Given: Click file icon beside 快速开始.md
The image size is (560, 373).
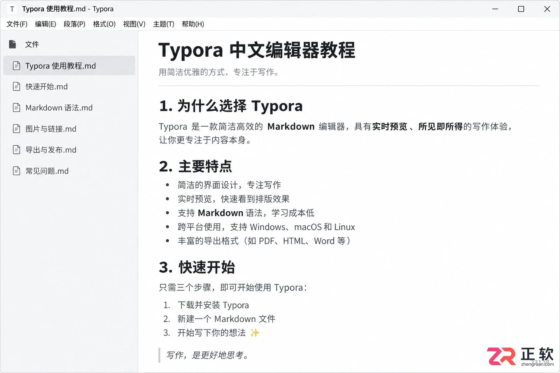Looking at the screenshot, I should [x=16, y=86].
